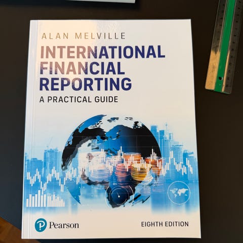The image size is (243, 243).
Task: Click the word REPORTING in the title
Action: 86,84
